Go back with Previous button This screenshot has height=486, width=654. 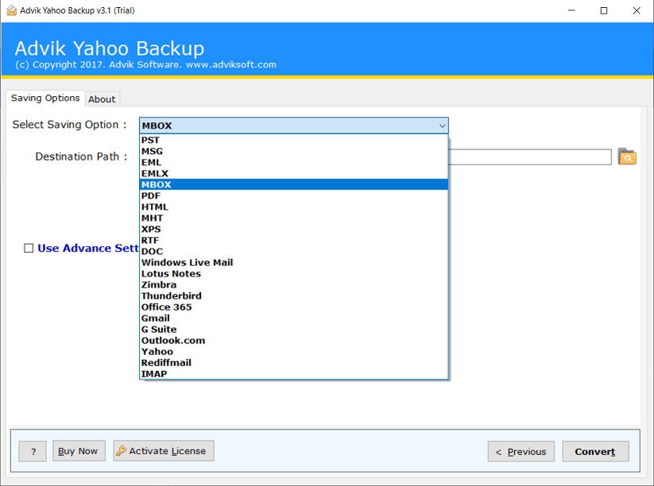coord(521,451)
